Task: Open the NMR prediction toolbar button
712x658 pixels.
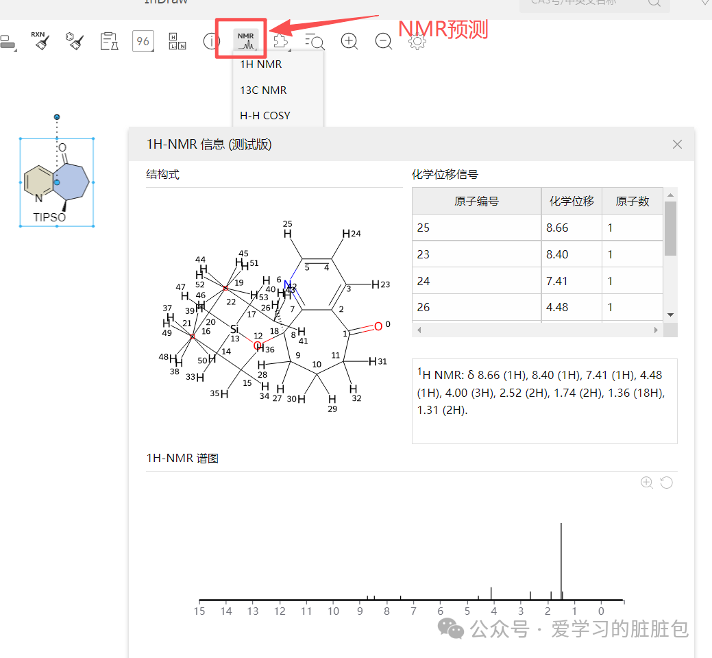Action: 245,40
